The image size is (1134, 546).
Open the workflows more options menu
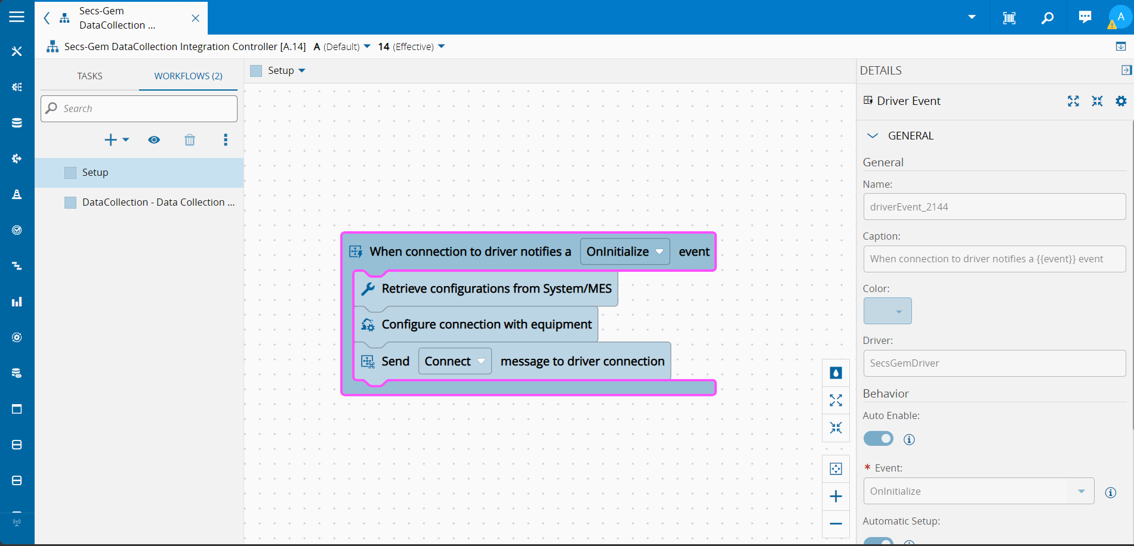coord(226,140)
